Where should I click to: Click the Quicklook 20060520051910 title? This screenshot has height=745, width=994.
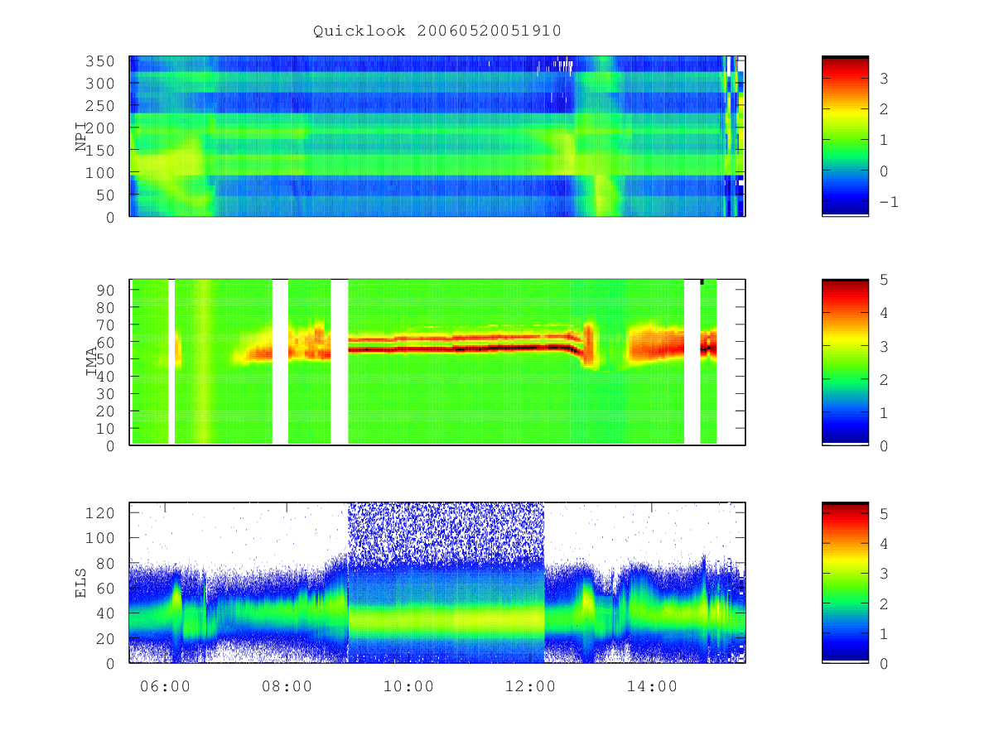tap(437, 31)
